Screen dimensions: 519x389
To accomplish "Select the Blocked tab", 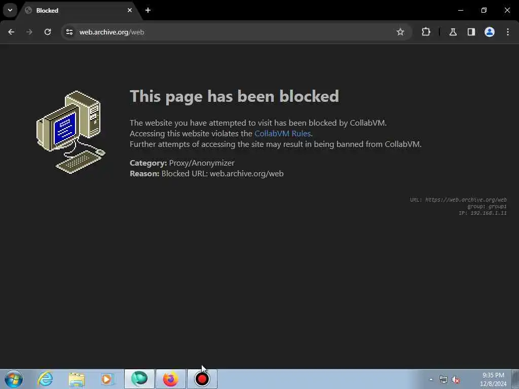I will click(79, 11).
